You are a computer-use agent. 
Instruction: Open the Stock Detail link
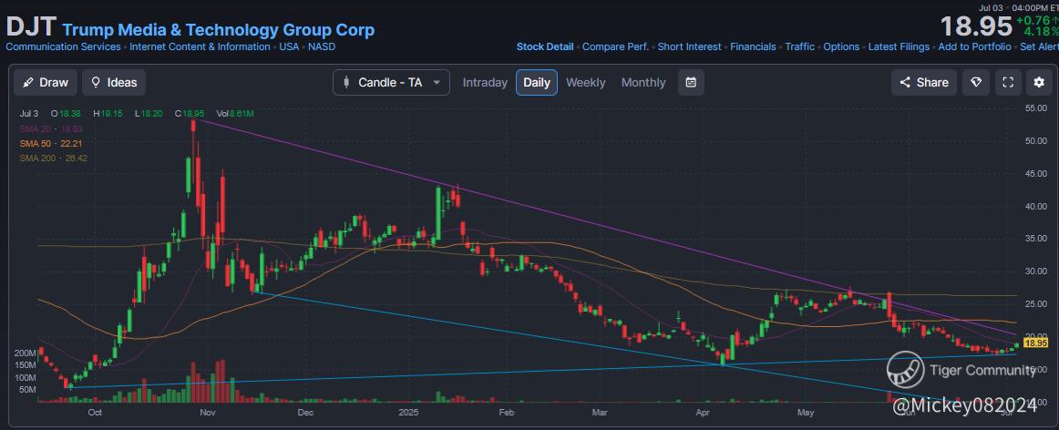coord(545,46)
